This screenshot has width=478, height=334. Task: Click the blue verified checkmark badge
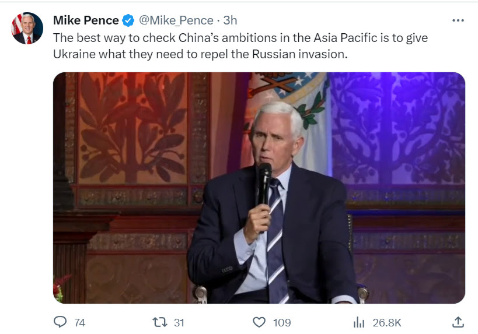(128, 20)
